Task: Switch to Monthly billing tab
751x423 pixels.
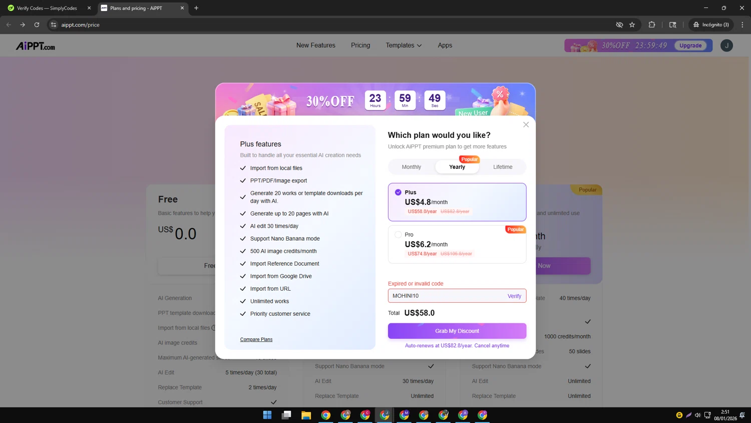Action: (412, 167)
